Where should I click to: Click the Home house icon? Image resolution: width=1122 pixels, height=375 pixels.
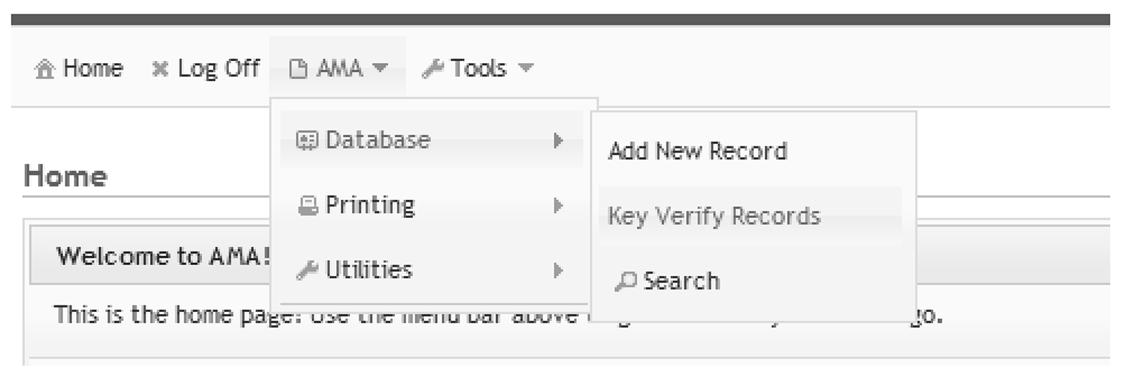[44, 70]
